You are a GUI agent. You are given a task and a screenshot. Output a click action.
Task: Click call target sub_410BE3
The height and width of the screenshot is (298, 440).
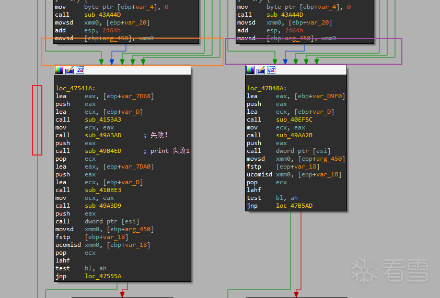coord(103,190)
